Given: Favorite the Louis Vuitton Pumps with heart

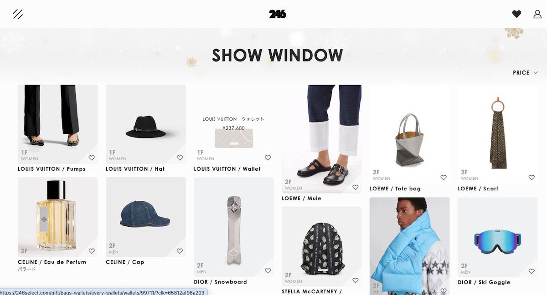Looking at the screenshot, I should pyautogui.click(x=92, y=158).
